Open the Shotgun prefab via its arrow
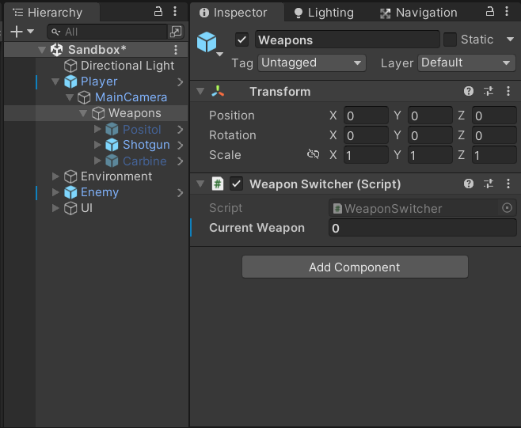 [x=180, y=145]
